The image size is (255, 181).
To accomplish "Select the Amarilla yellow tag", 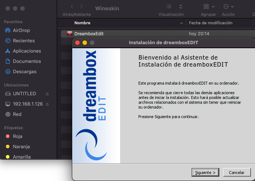I will tap(21, 157).
